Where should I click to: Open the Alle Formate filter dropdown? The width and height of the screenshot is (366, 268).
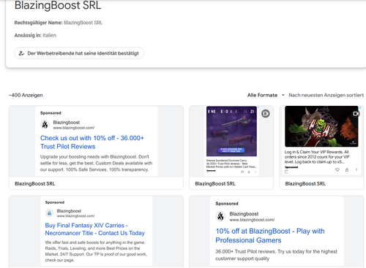pos(266,95)
